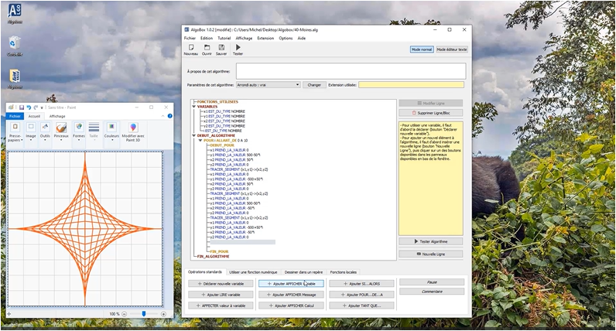
Task: Open the Arrondi auto parameters dropdown
Action: 268,85
